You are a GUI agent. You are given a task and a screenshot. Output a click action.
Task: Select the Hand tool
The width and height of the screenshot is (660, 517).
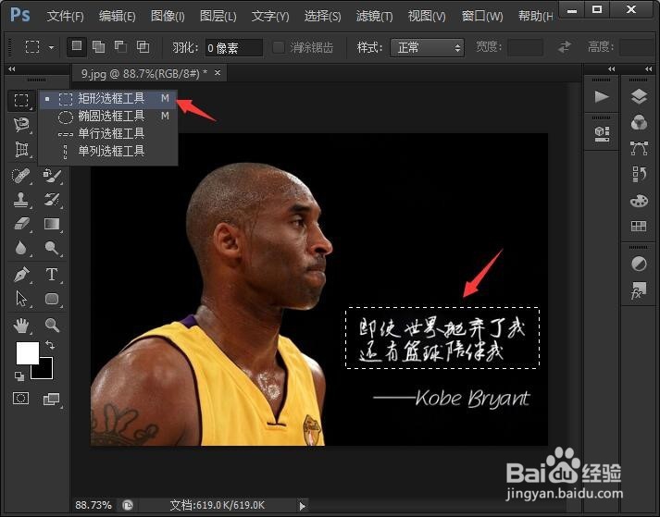pos(21,326)
